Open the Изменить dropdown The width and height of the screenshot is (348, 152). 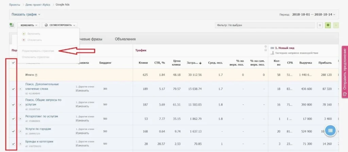click(29, 25)
